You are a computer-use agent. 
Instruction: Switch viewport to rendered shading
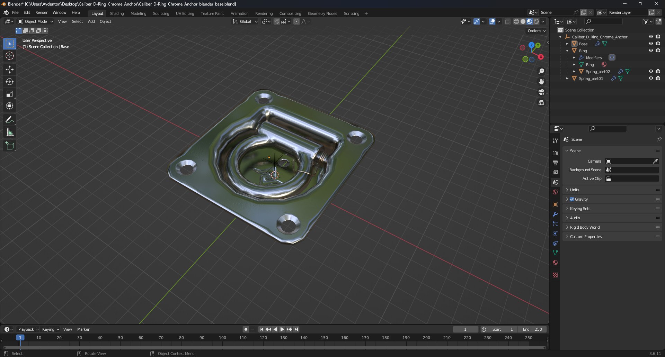(536, 21)
